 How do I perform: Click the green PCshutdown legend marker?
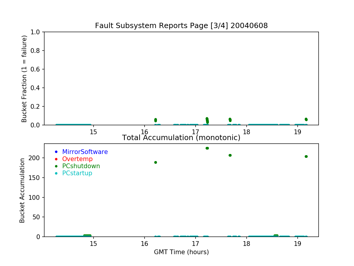56,166
